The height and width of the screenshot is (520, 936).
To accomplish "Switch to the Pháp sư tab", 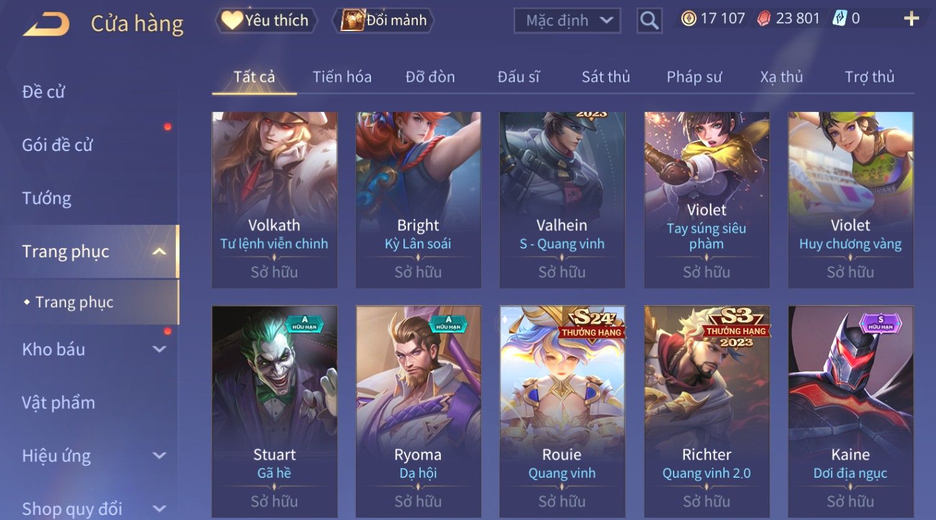I will coord(694,77).
